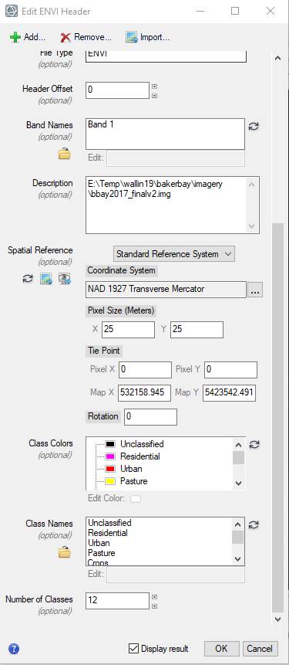Click the Class Colors refresh icon

coord(254,444)
